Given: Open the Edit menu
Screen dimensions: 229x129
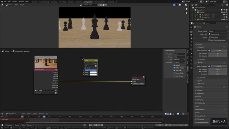Looking at the screenshot, I should 9,1.
